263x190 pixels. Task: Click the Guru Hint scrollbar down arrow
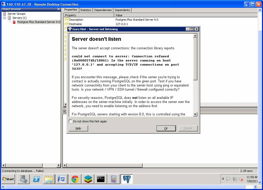195,114
